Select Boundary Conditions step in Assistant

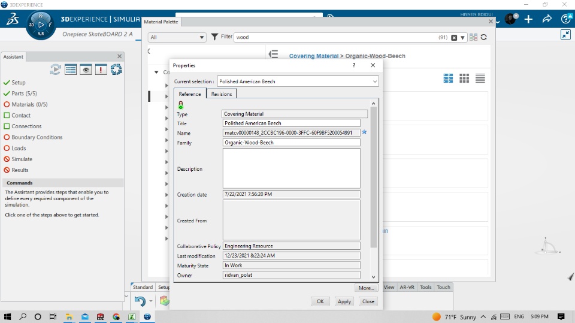(37, 137)
